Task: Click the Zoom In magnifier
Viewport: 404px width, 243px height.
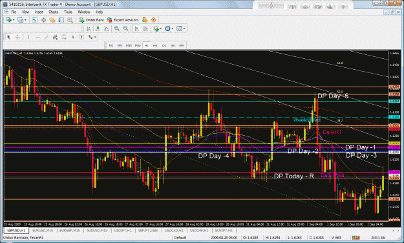Action: pos(117,28)
